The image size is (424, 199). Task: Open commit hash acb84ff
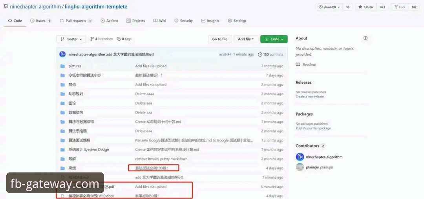point(225,54)
